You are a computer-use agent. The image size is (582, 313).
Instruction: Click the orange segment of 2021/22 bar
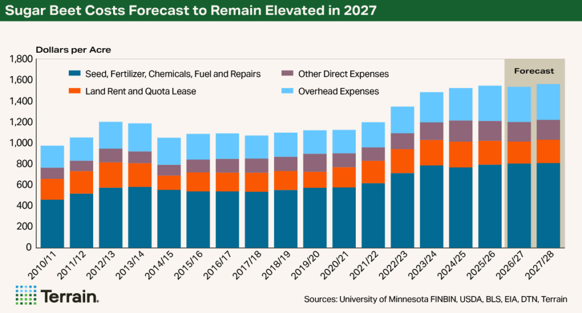coord(373,172)
